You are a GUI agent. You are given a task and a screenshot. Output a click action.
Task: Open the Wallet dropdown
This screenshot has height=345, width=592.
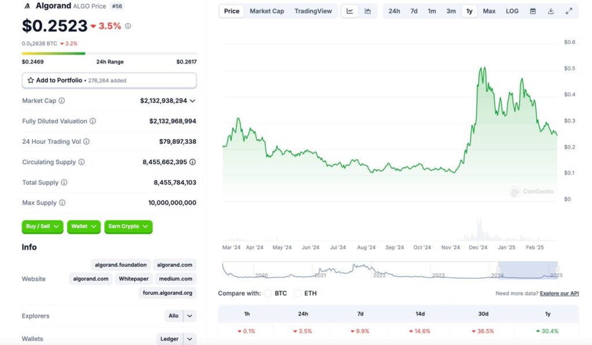pos(84,227)
